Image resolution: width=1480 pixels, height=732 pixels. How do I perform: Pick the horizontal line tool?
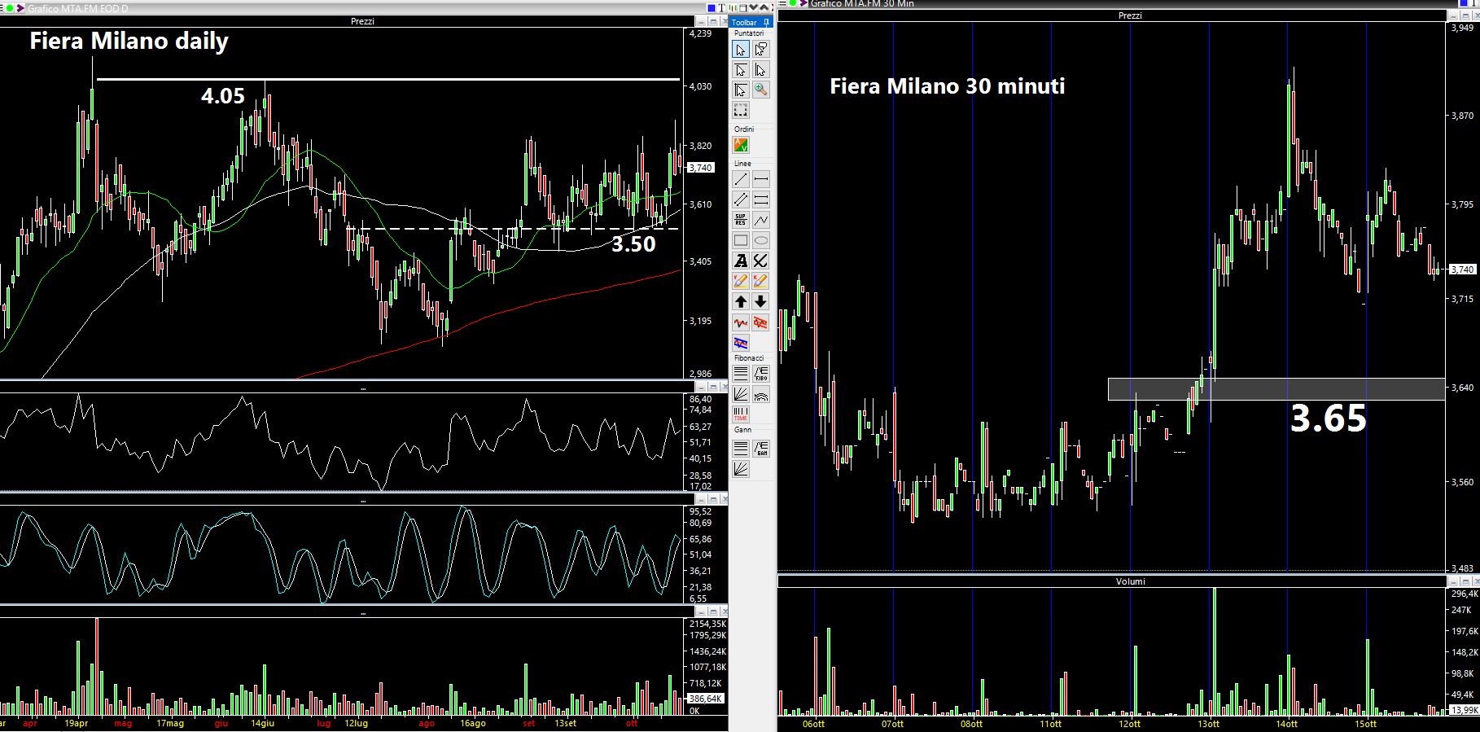coord(760,179)
